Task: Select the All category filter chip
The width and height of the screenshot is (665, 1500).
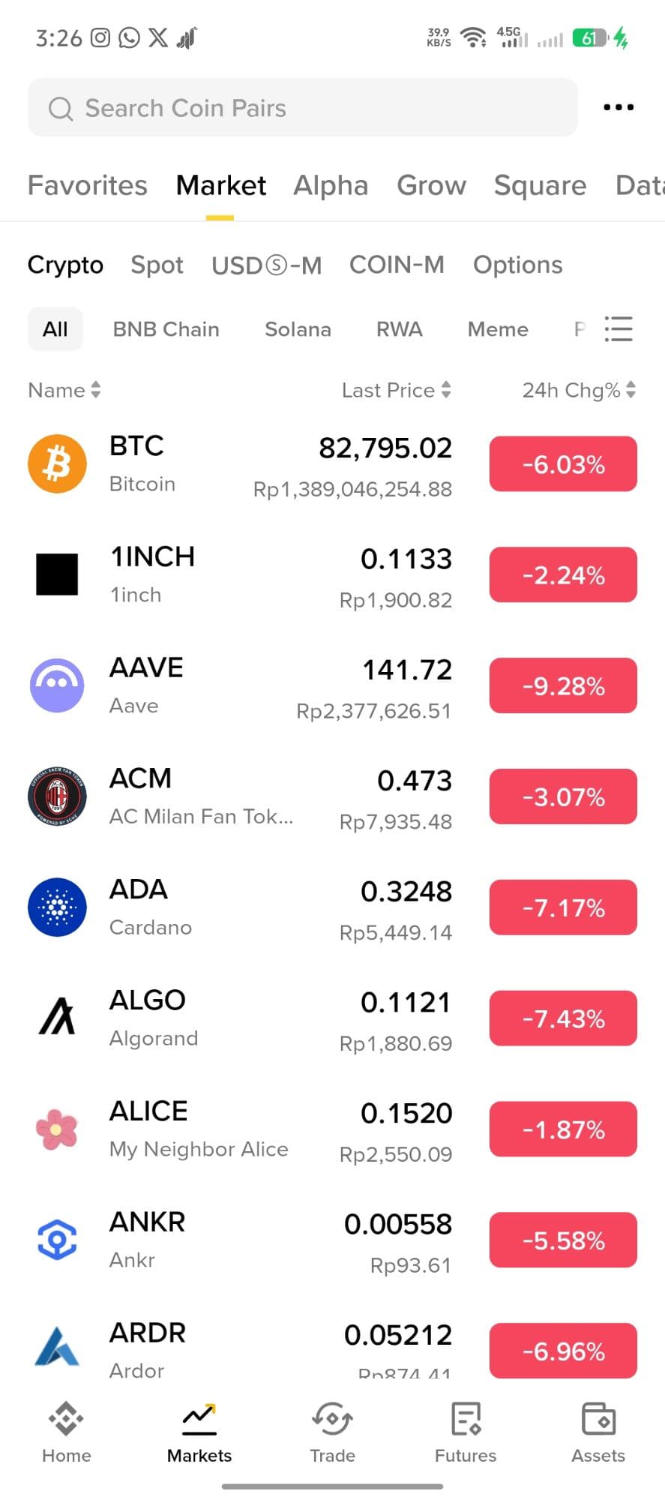Action: coord(55,329)
